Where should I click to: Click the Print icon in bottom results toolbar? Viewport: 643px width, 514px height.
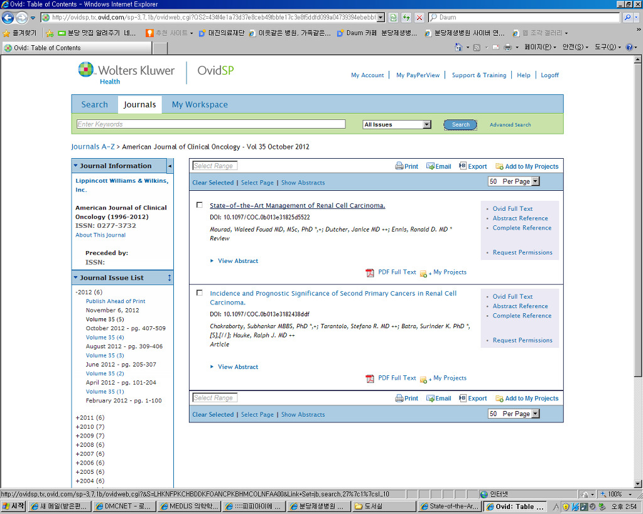[399, 398]
